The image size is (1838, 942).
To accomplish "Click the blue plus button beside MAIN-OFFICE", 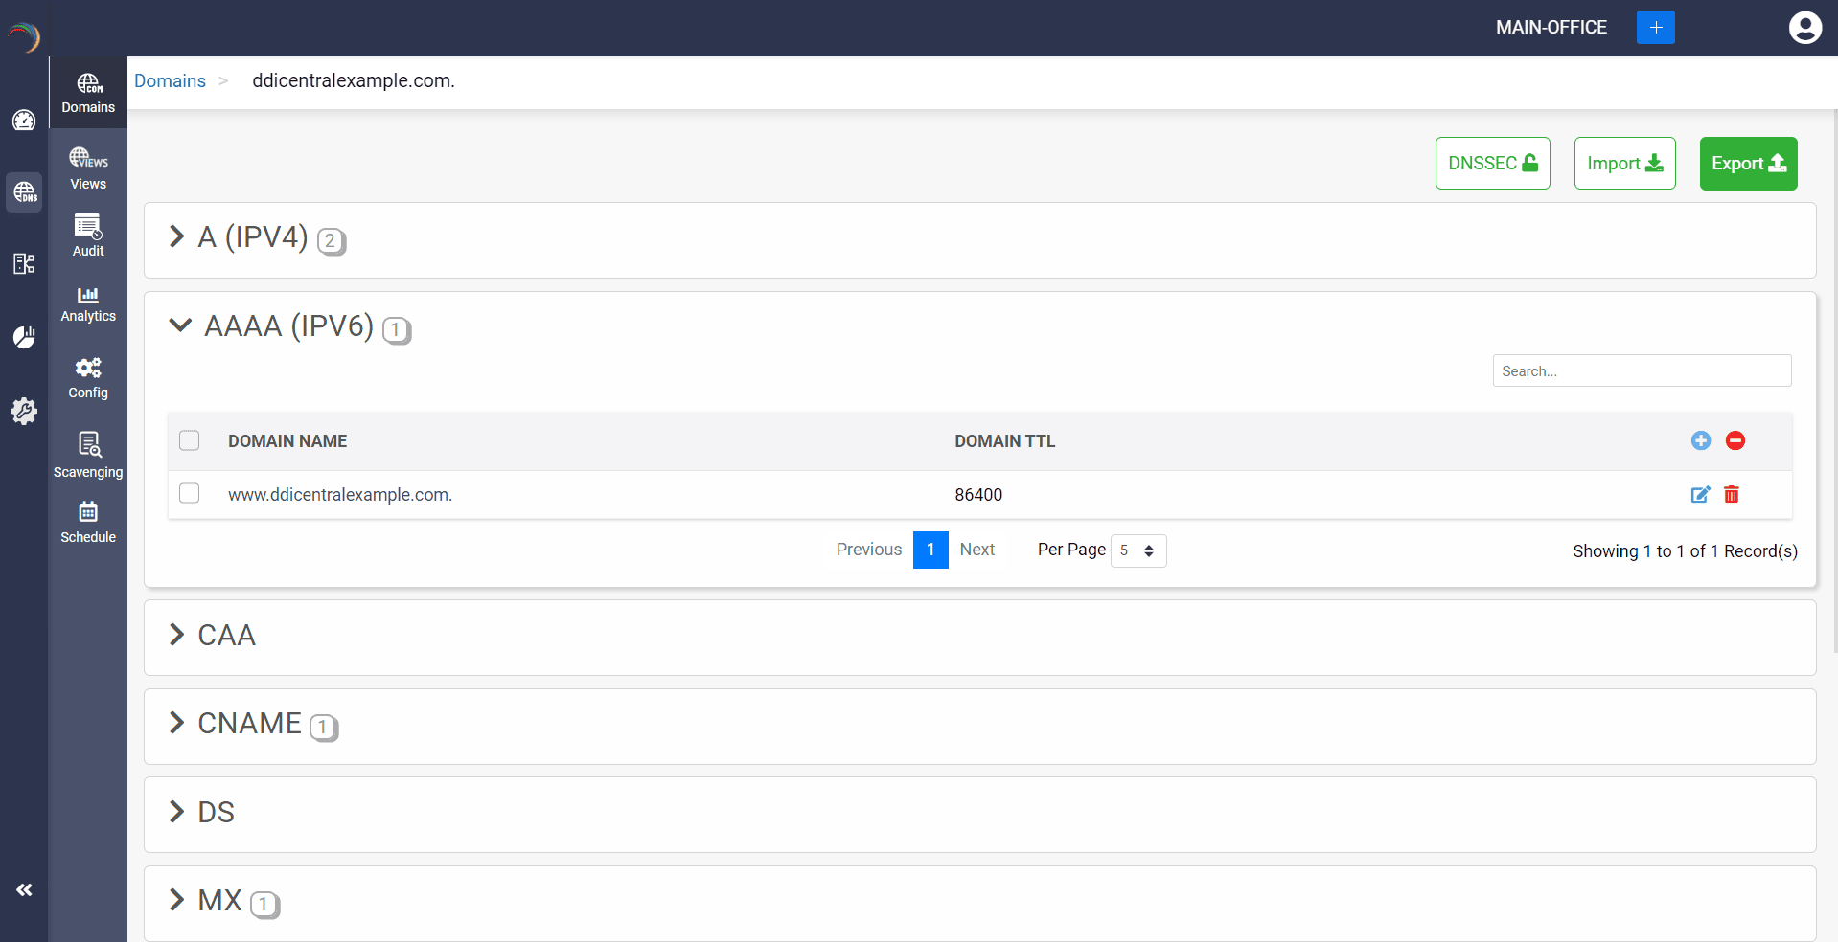I will 1655,28.
